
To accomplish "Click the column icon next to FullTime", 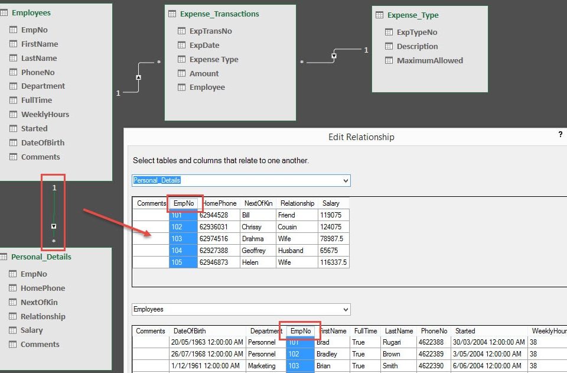I will pos(13,100).
